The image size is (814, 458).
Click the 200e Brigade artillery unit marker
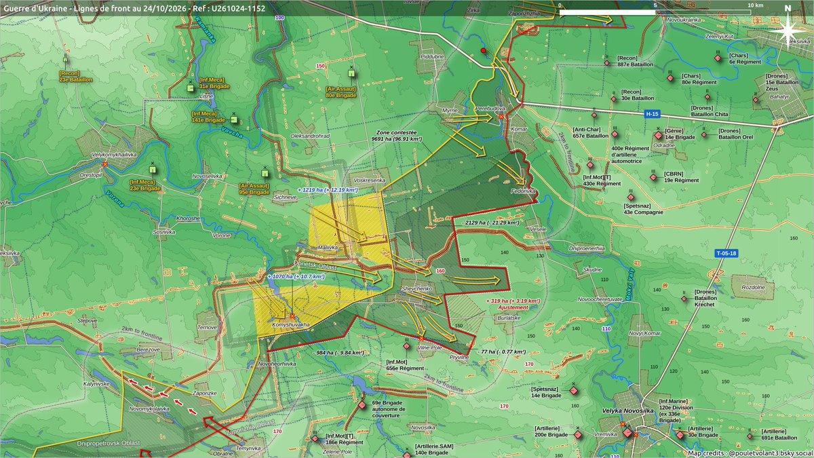578,436
